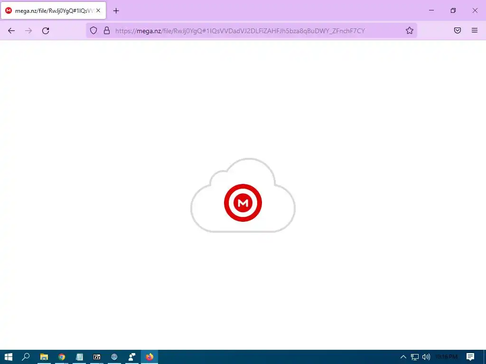
Task: Open the Firefox hamburger menu
Action: (x=475, y=30)
